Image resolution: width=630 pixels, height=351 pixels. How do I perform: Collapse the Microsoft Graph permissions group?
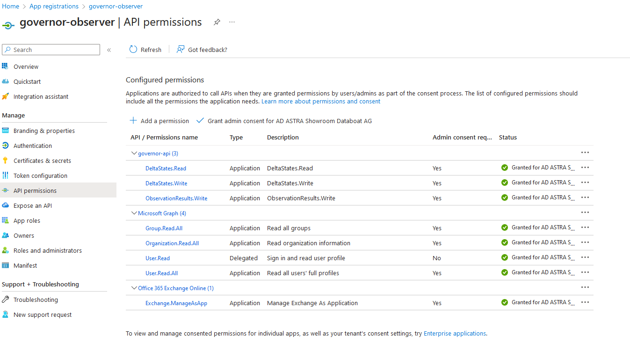click(x=134, y=212)
